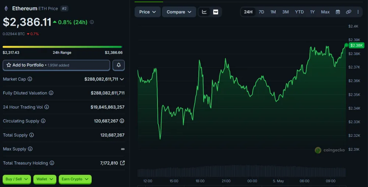Open the Total Treasury Holding info icon

click(52, 163)
